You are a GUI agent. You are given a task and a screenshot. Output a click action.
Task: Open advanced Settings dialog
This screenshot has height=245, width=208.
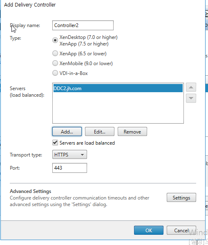(181, 197)
